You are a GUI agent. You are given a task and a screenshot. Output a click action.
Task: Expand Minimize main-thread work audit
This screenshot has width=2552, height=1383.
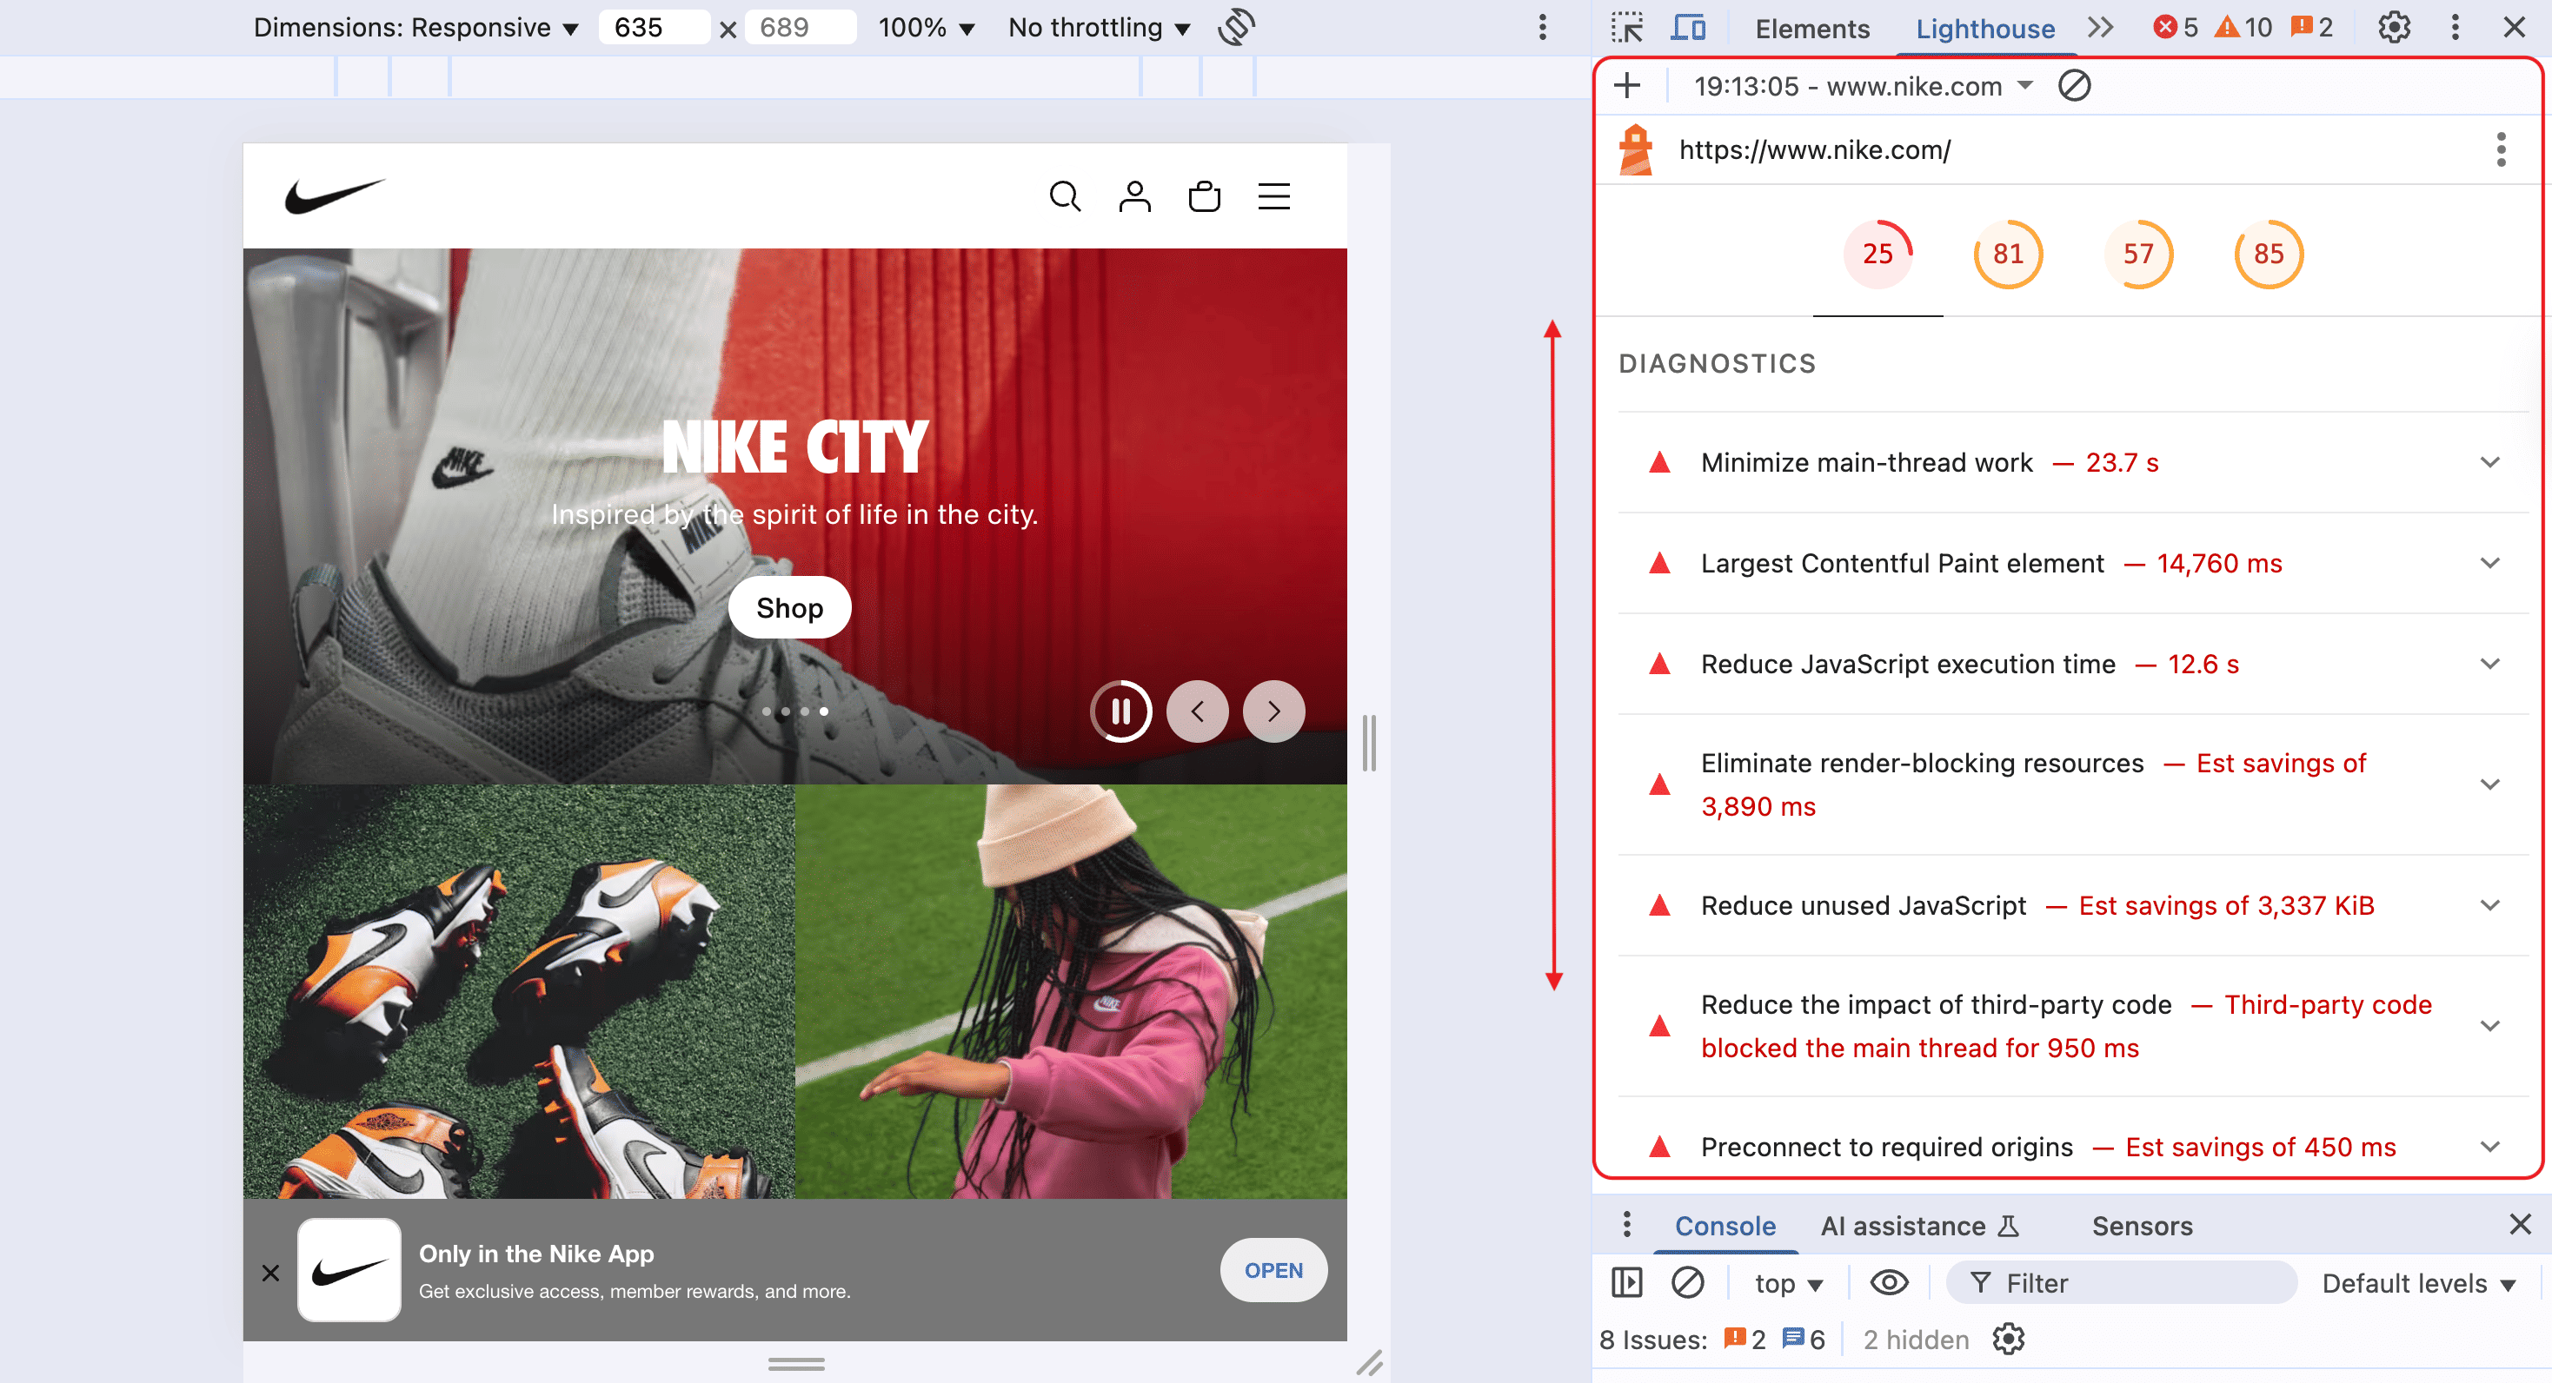pyautogui.click(x=2072, y=462)
